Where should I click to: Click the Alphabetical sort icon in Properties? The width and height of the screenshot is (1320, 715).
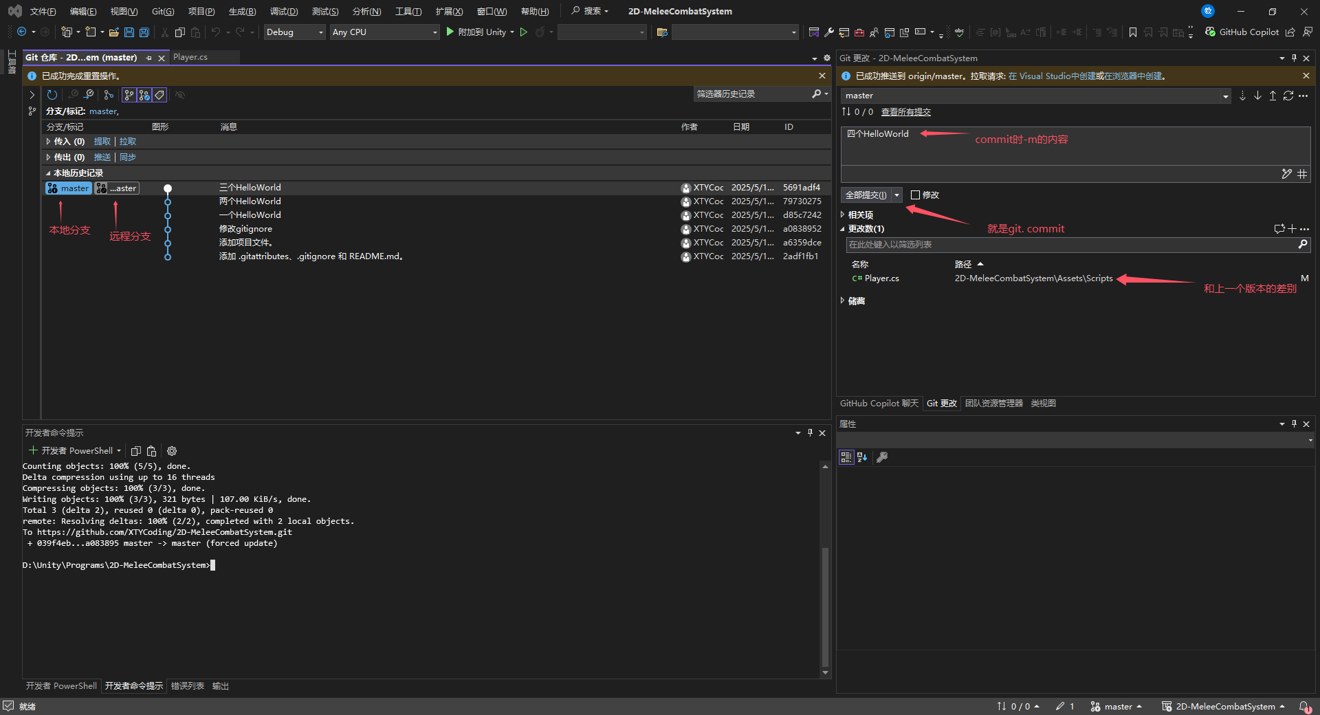pyautogui.click(x=862, y=457)
